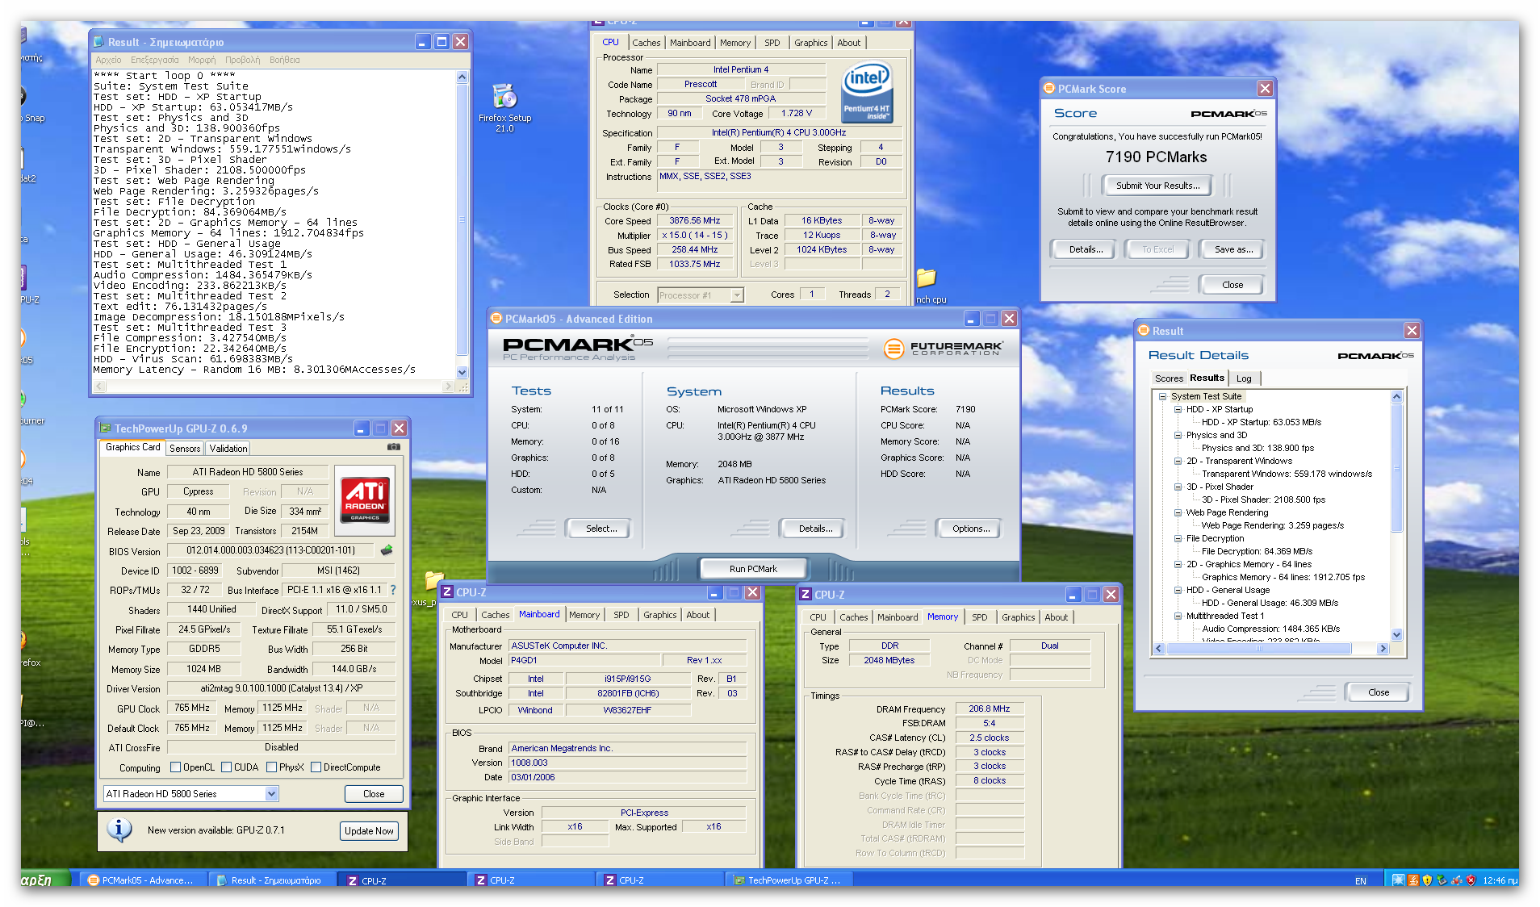Click Options... button under Results
Screen dimensions: 1540x907
pos(970,529)
